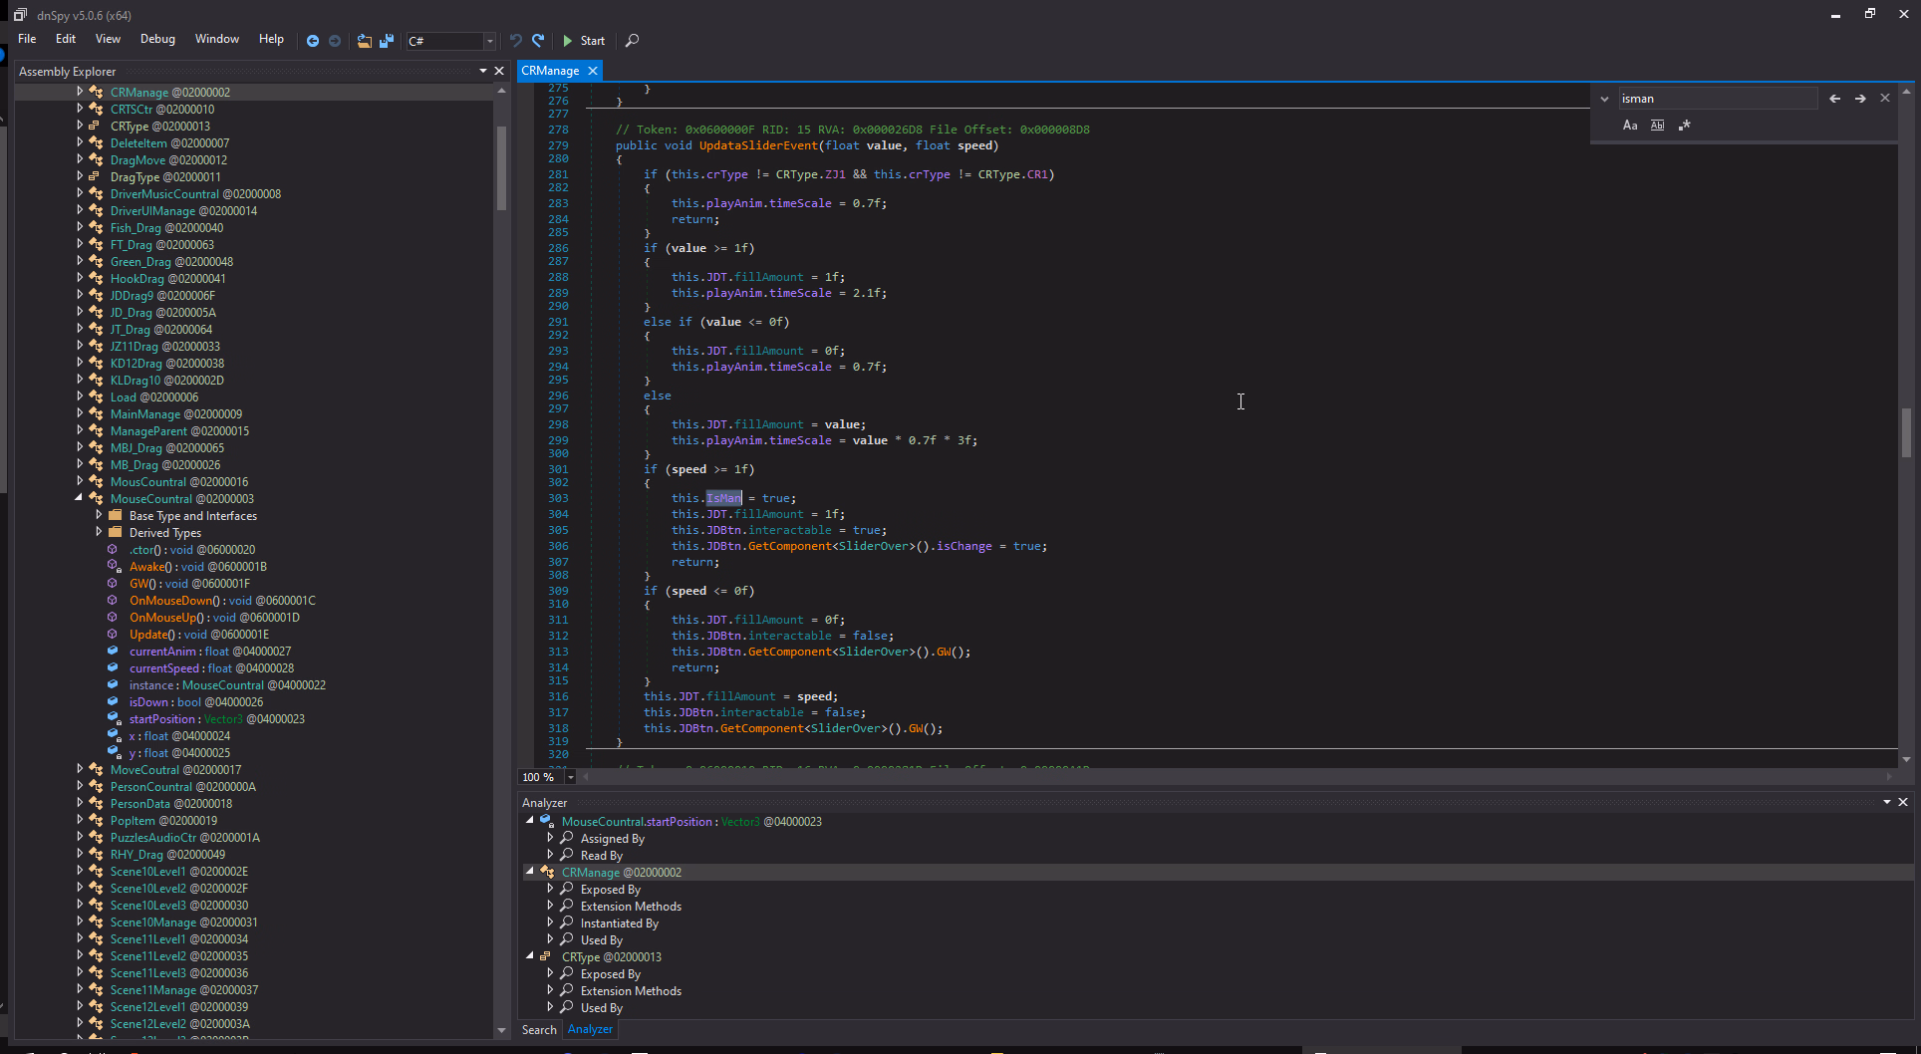
Task: Start debugging with the Start button
Action: [584, 41]
